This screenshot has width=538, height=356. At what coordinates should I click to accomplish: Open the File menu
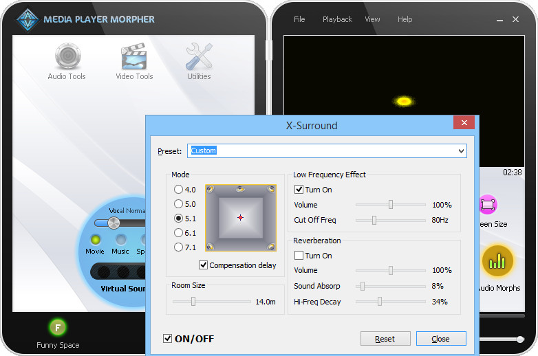coord(299,19)
